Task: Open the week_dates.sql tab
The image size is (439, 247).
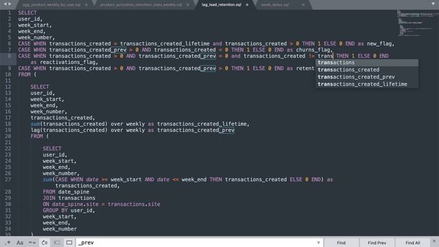Action: point(275,5)
